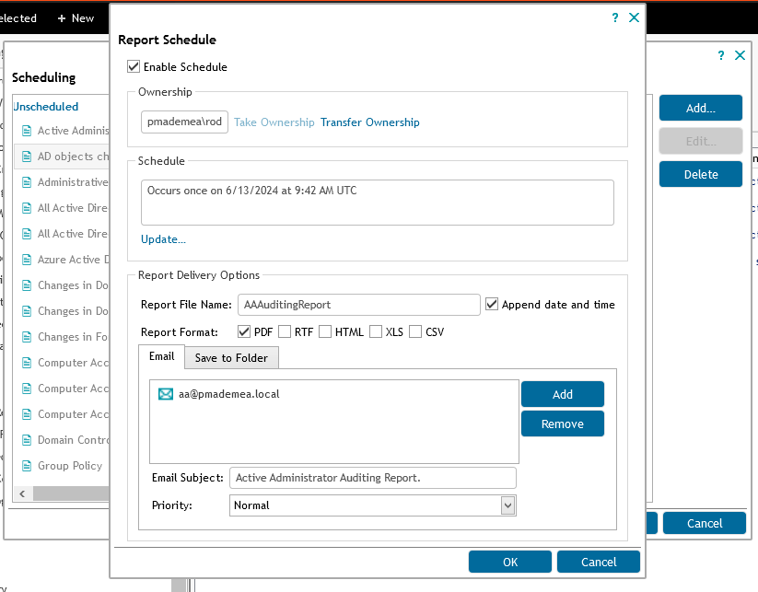Click Delete button in Scheduling window
This screenshot has width=758, height=592.
click(701, 174)
